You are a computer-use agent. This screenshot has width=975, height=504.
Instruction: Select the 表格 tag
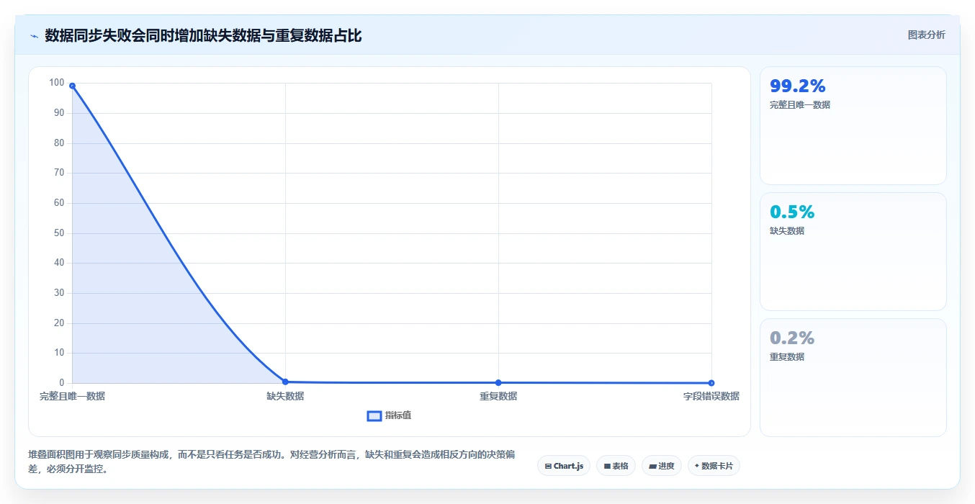click(616, 466)
